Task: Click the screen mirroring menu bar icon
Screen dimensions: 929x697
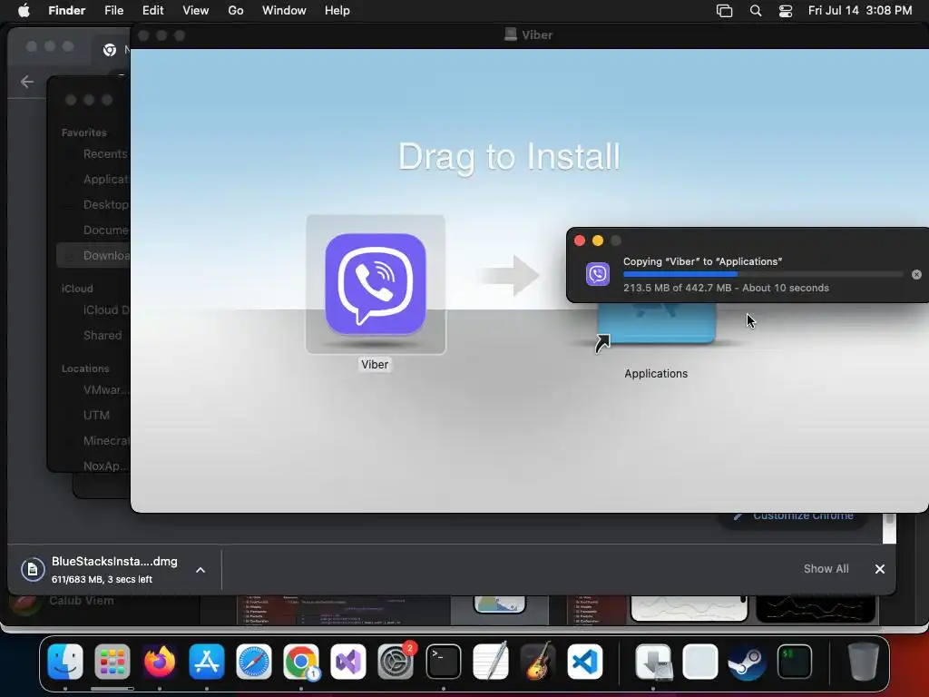Action: point(724,11)
